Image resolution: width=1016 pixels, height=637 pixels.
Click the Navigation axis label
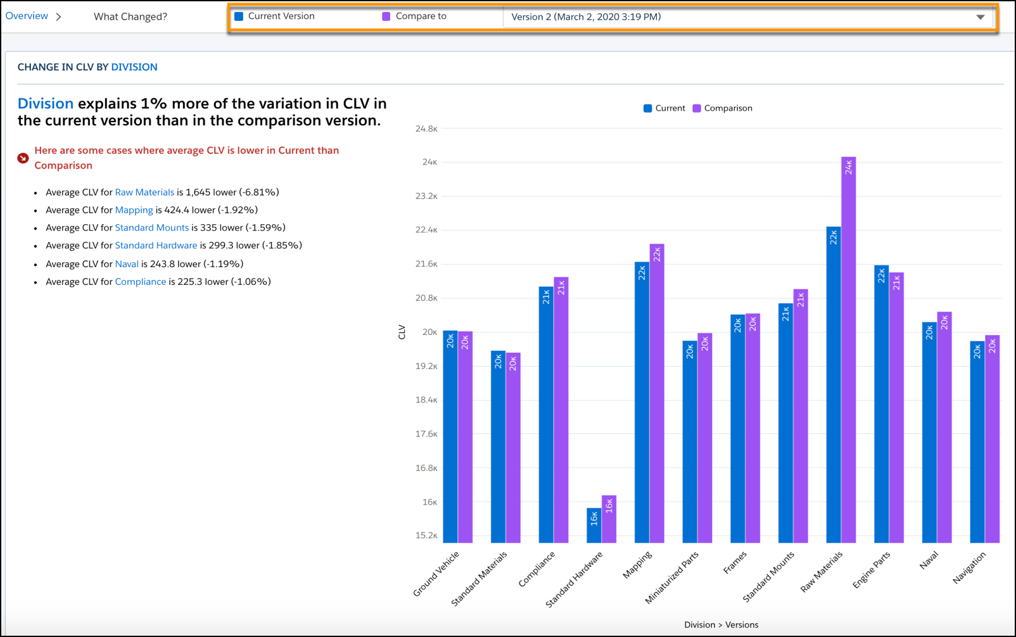970,567
